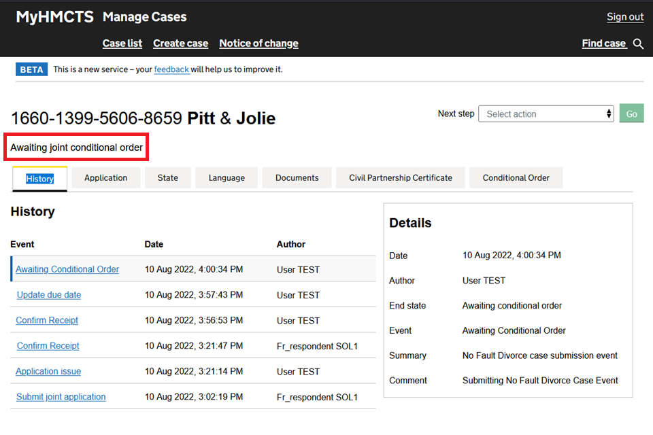Select the History tab
The width and height of the screenshot is (653, 435).
click(x=40, y=179)
